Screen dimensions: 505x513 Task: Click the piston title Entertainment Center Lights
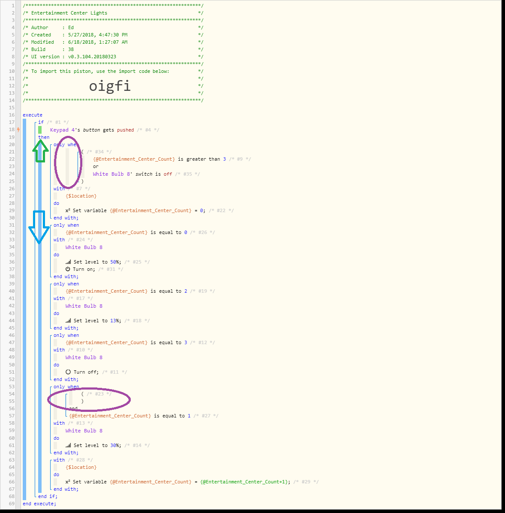pyautogui.click(x=69, y=13)
